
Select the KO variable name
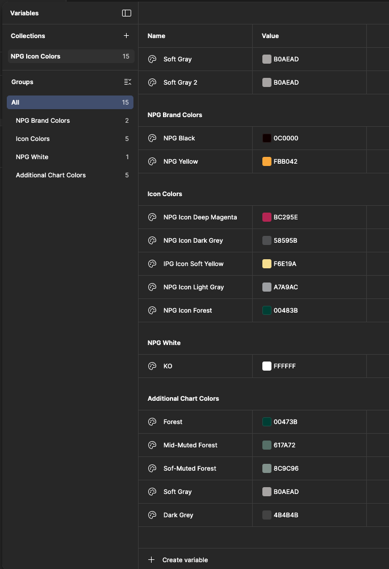pos(168,366)
